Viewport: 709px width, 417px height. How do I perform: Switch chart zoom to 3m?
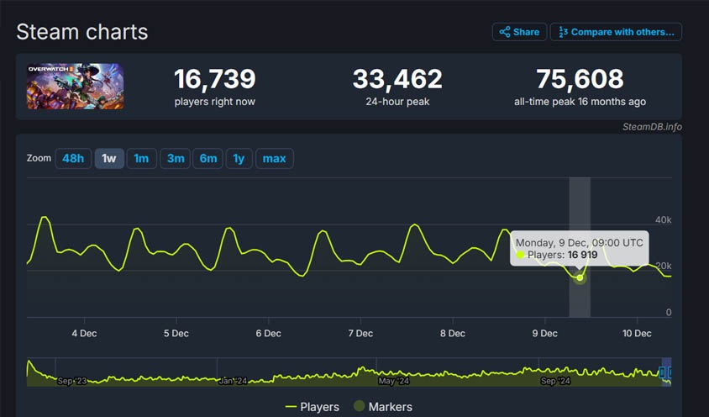pos(176,158)
